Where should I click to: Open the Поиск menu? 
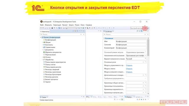coord(77,25)
